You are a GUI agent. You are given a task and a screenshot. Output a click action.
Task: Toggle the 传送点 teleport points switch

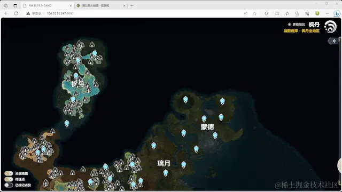pyautogui.click(x=9, y=179)
